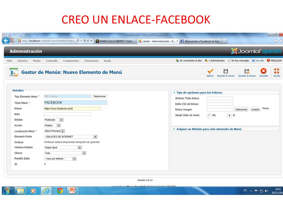Screen dimensions: 283x212
Task: Select Si for Añadir título de menú
Action: [x=229, y=115]
